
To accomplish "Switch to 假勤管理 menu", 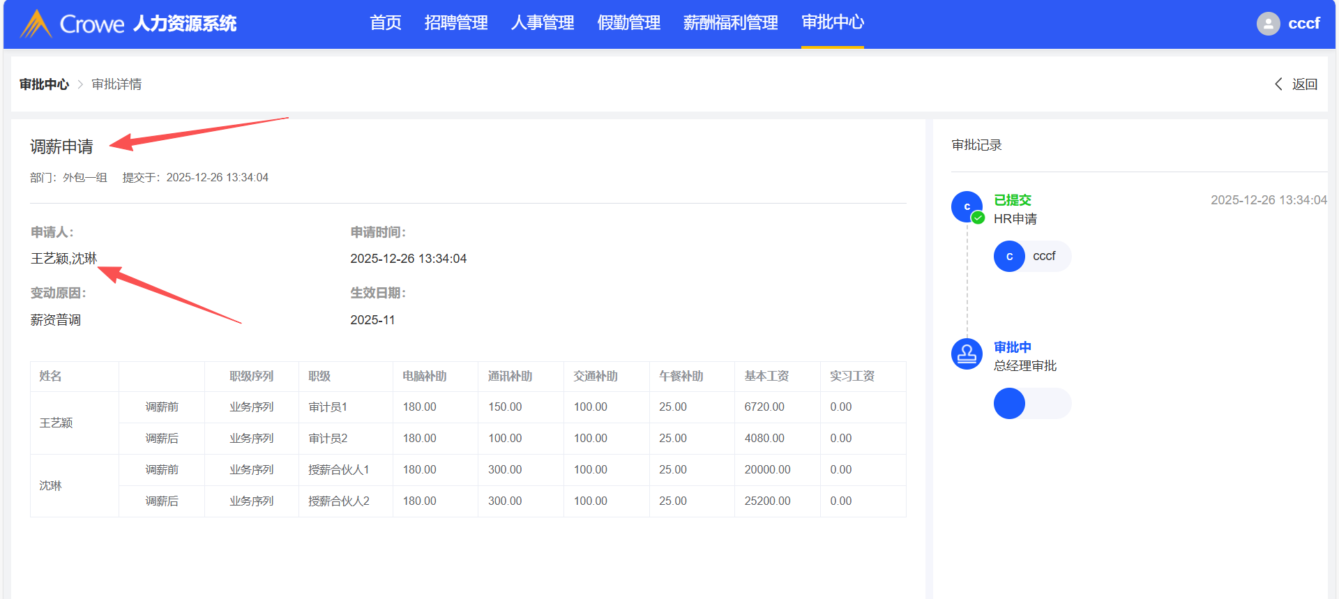I will [628, 23].
